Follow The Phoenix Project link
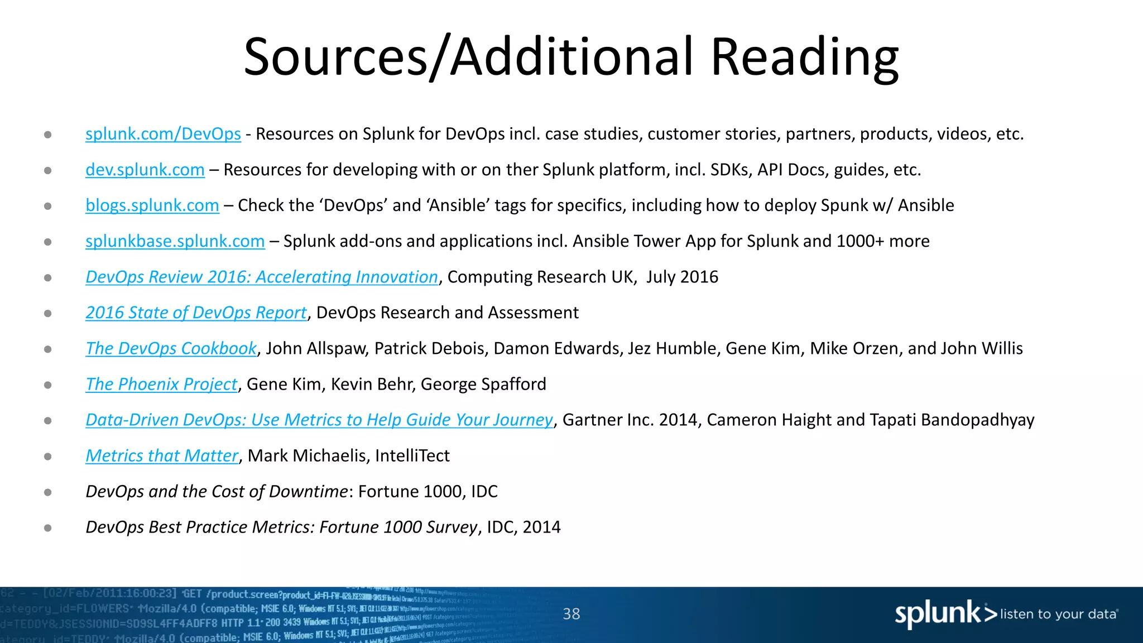Screen dimensions: 1143x643 click(161, 384)
